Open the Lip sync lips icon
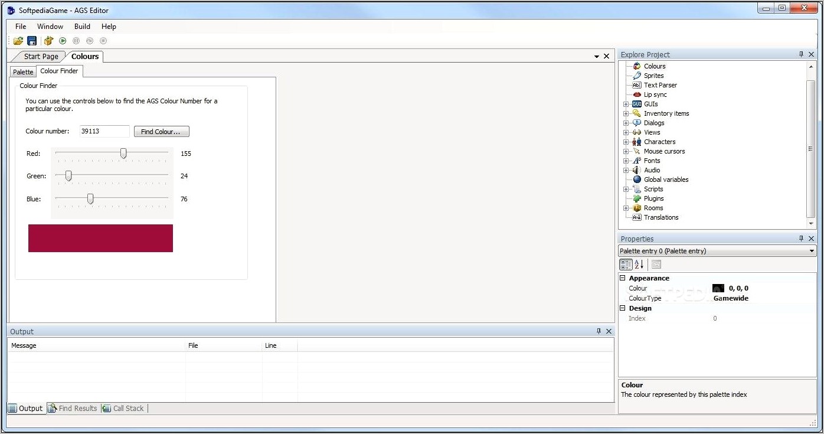 637,94
